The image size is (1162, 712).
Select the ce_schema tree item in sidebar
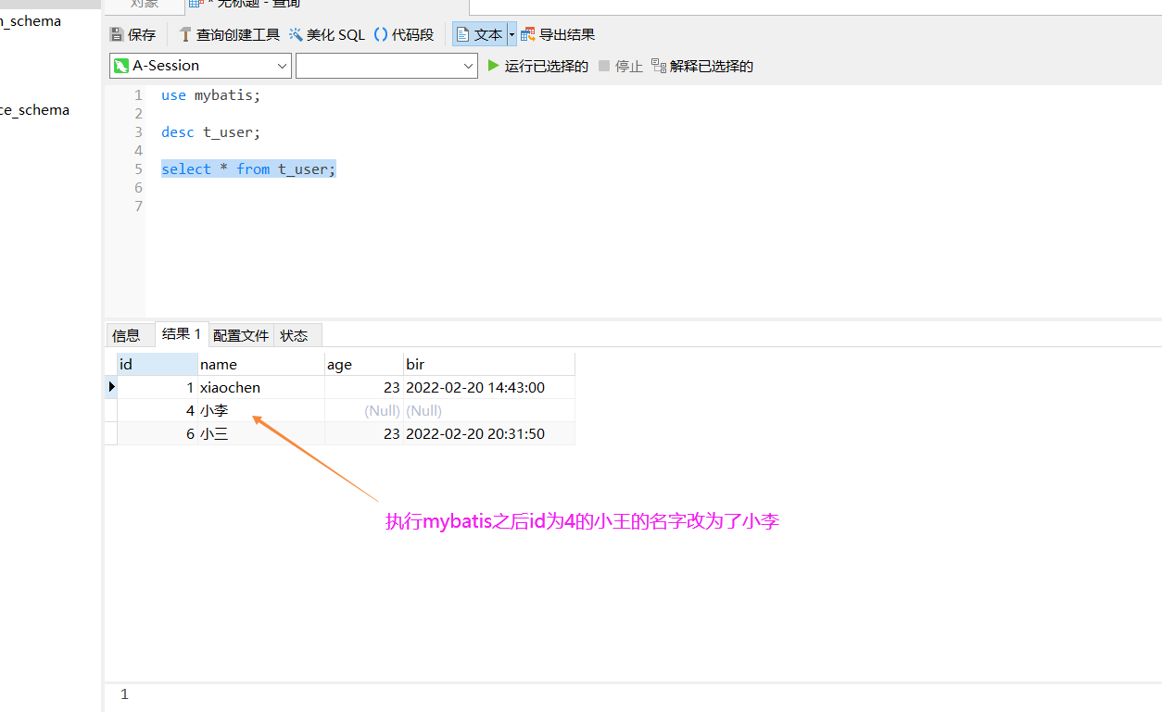[34, 109]
